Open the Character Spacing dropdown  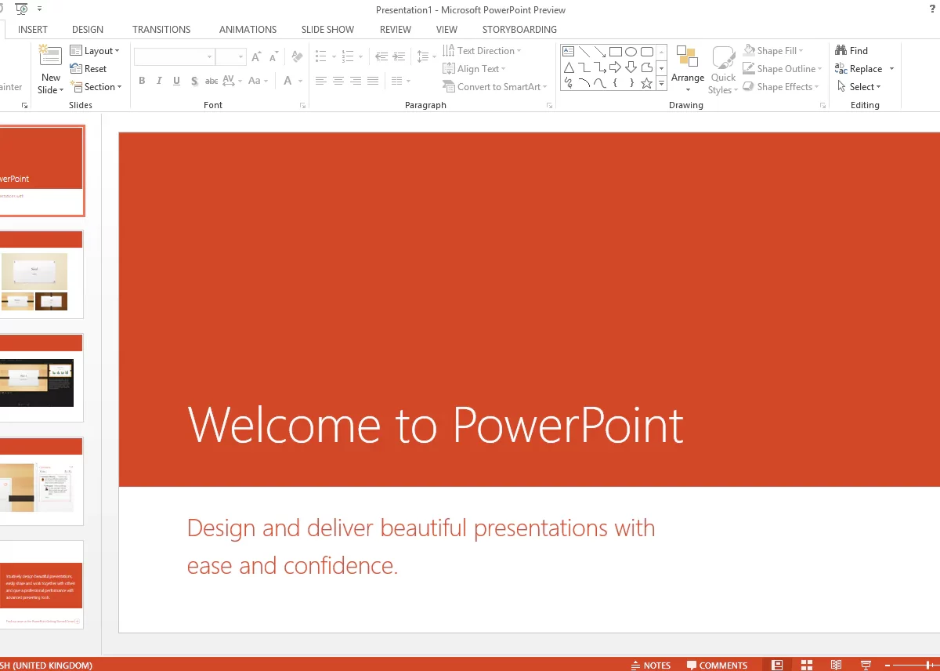click(x=232, y=81)
